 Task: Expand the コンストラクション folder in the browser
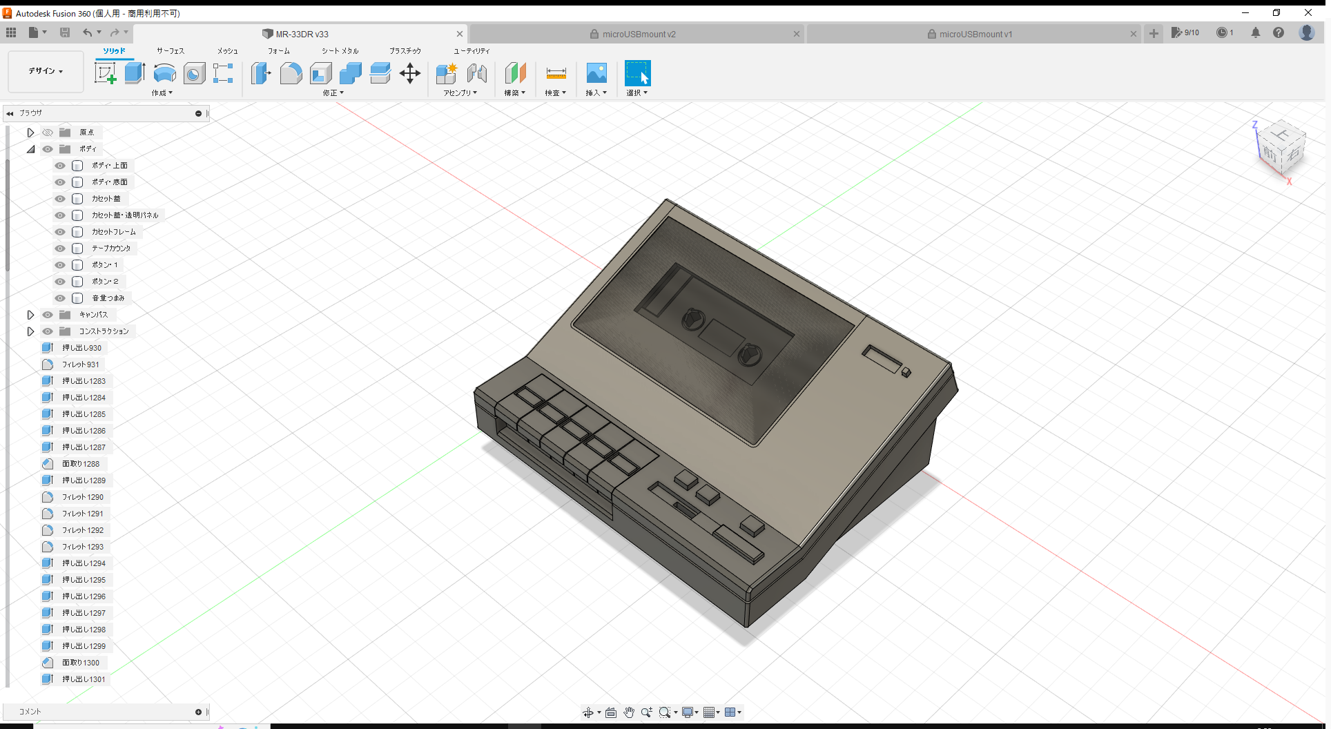[30, 331]
